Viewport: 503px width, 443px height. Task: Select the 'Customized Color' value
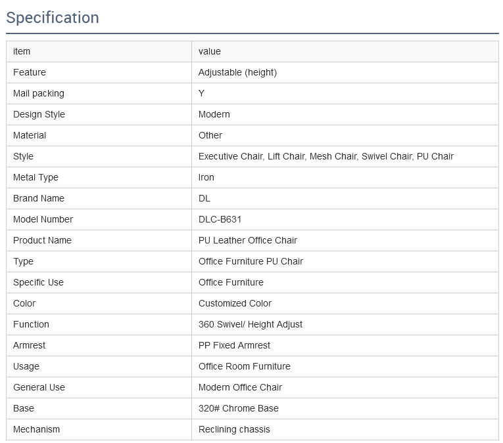coord(235,303)
